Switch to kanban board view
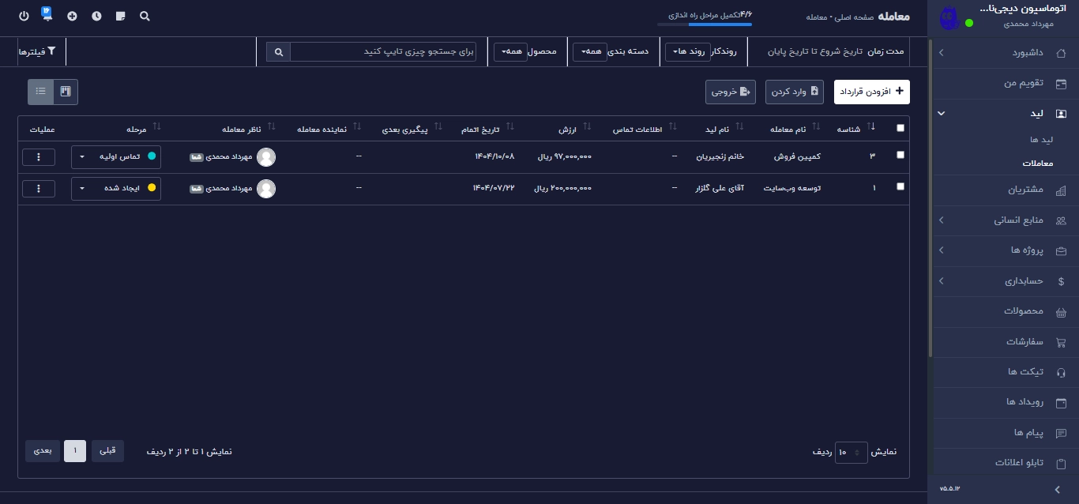This screenshot has width=1079, height=504. click(x=66, y=92)
